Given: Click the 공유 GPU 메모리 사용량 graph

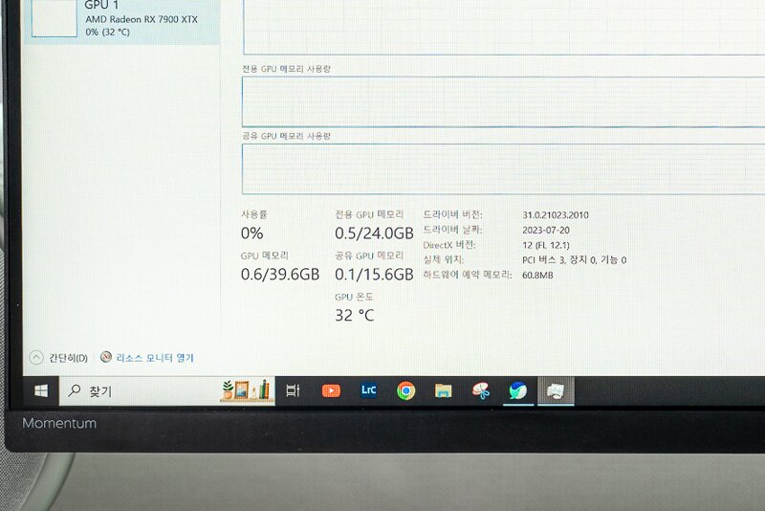Looking at the screenshot, I should (504, 168).
